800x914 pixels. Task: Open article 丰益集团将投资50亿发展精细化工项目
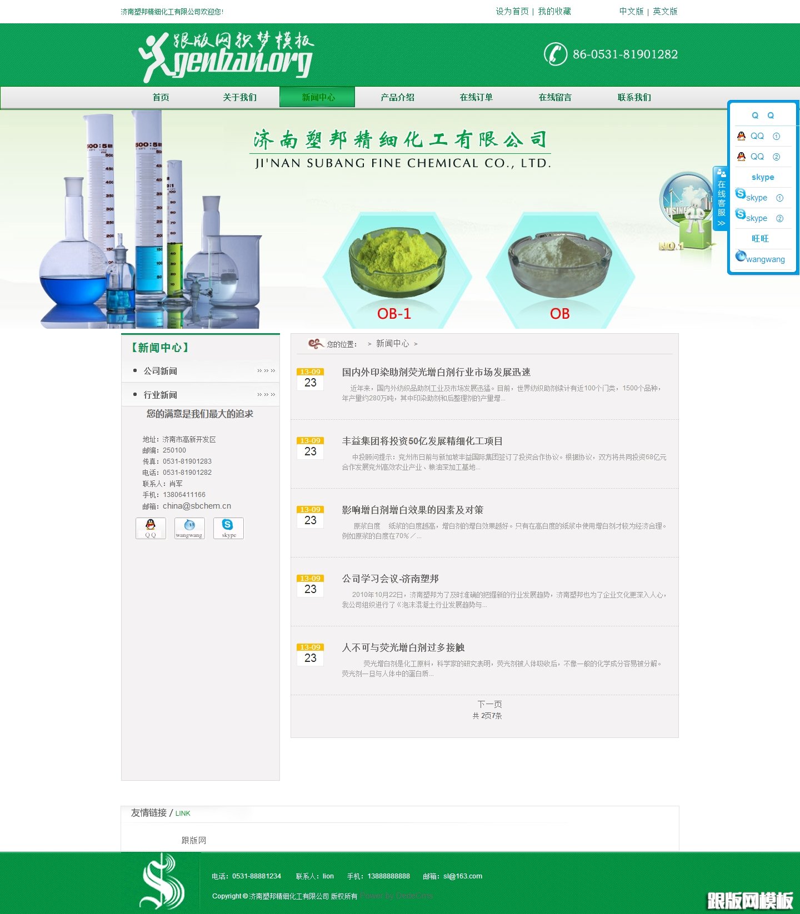coord(422,441)
